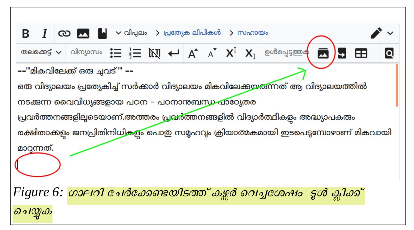414x230 pixels.
Task: Click the no wiki formatting icon
Action: pyautogui.click(x=154, y=53)
